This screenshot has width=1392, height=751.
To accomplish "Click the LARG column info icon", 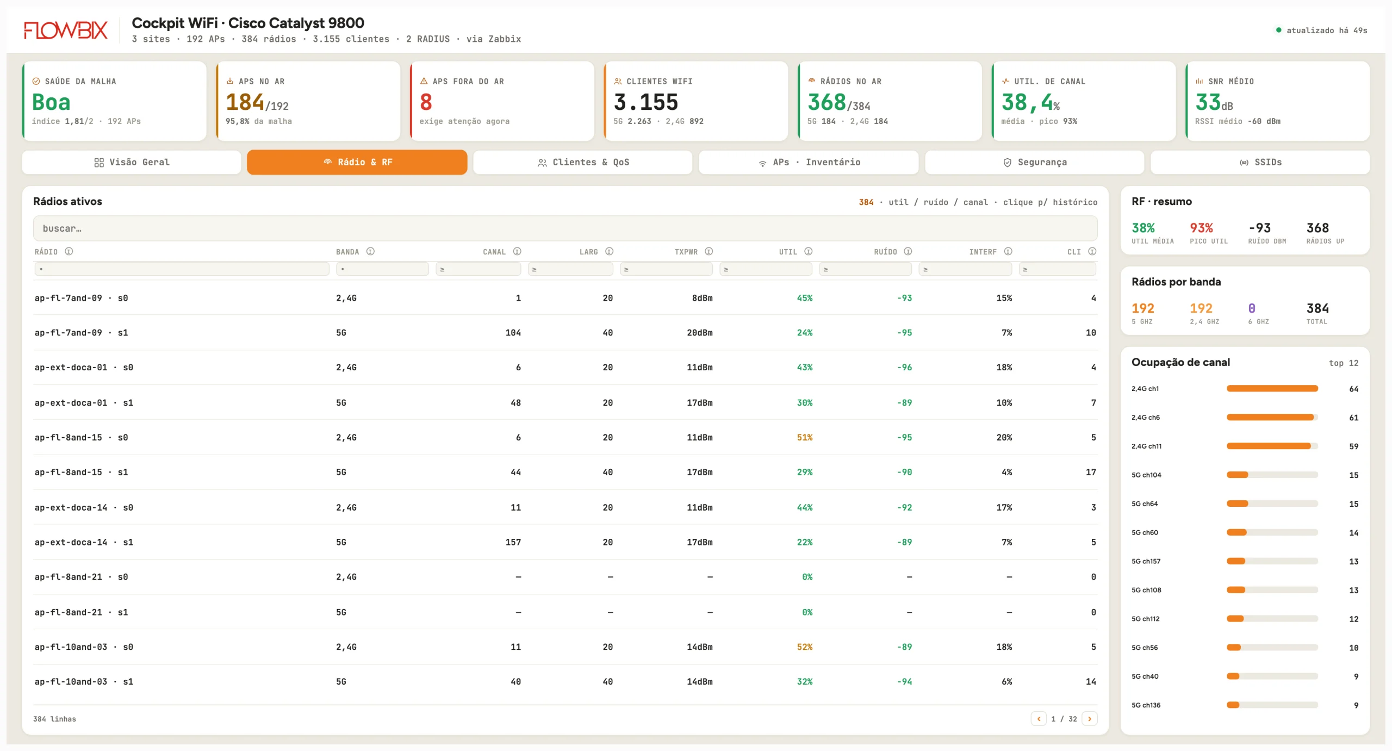I will pyautogui.click(x=609, y=251).
